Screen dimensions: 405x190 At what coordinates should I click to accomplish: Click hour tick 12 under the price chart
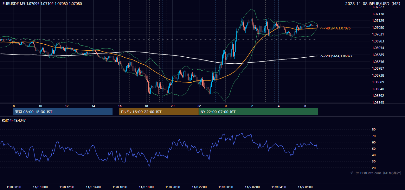click(x=67, y=106)
